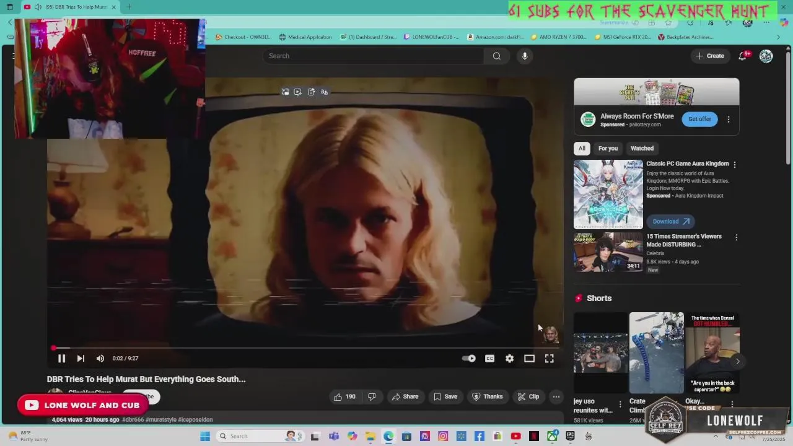The width and height of the screenshot is (793, 446).
Task: Enter full screen mode in the player
Action: tap(549, 358)
